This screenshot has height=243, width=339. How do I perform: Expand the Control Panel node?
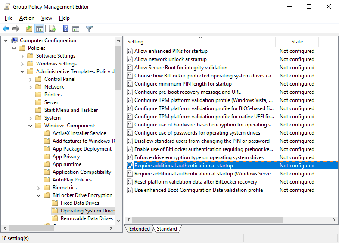click(31, 80)
